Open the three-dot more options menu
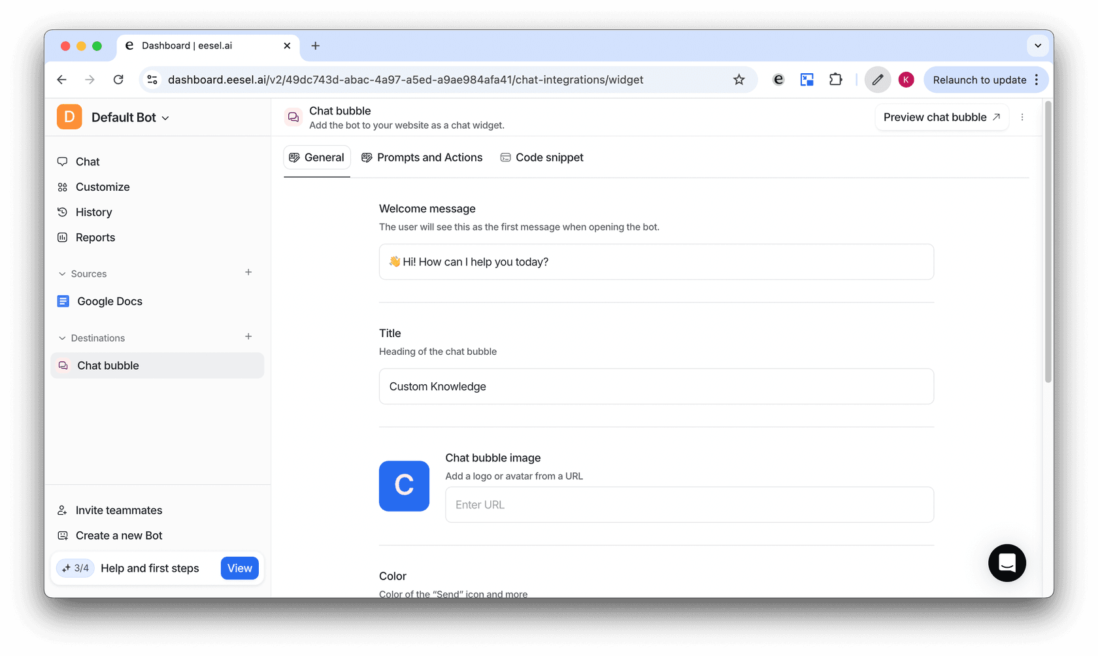 (x=1022, y=118)
